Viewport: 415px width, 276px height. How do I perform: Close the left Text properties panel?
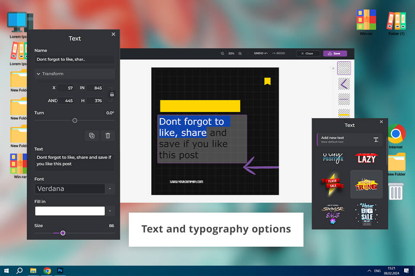pyautogui.click(x=113, y=34)
